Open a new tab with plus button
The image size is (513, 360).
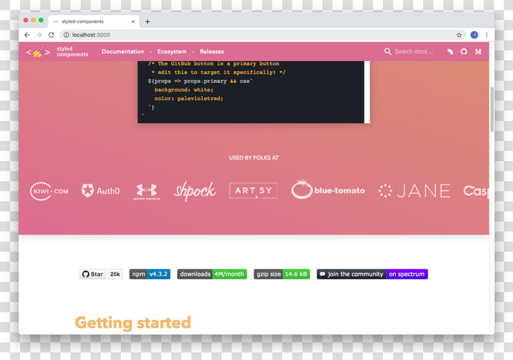click(148, 21)
